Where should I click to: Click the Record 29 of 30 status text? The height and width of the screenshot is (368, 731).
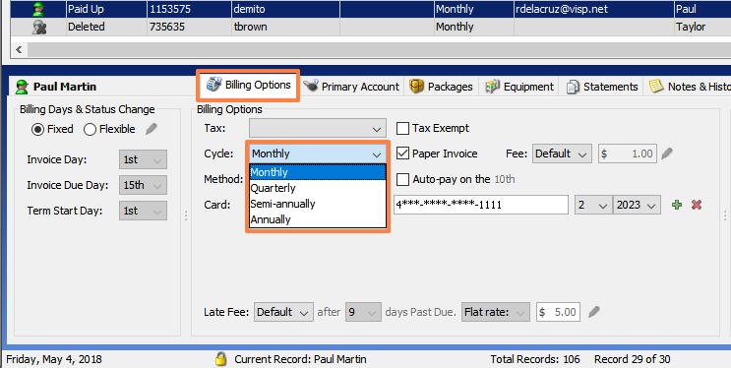point(633,359)
